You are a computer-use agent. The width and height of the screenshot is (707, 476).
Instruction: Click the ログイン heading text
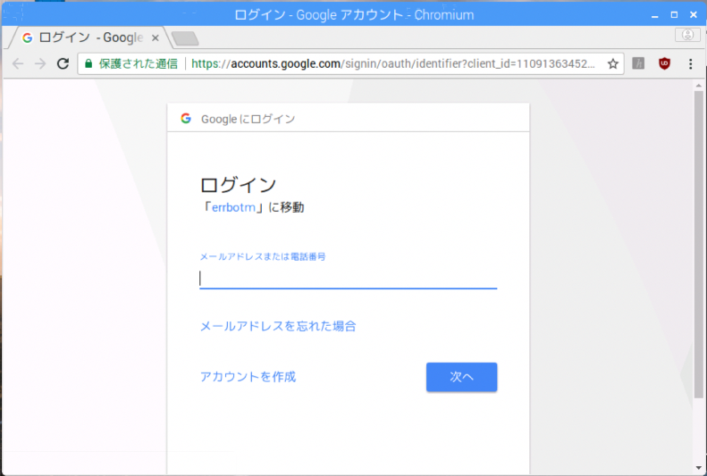[x=238, y=185]
